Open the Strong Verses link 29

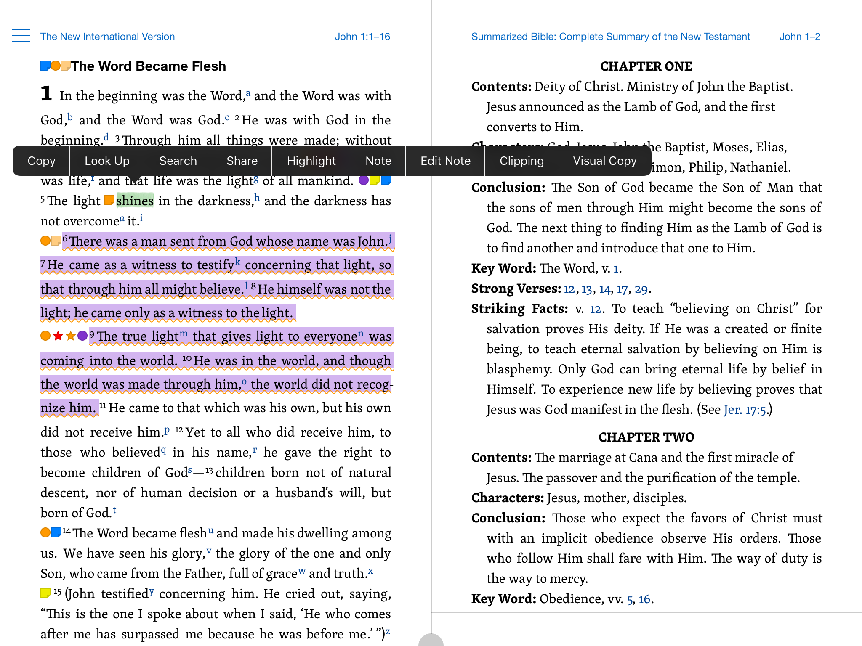(641, 289)
